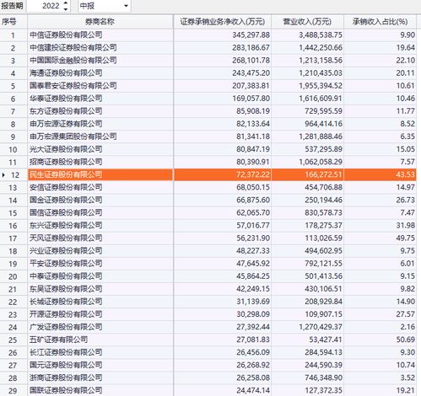The height and width of the screenshot is (396, 421).
Task: Click underwriting income 57,016.77
Action: pyautogui.click(x=253, y=226)
